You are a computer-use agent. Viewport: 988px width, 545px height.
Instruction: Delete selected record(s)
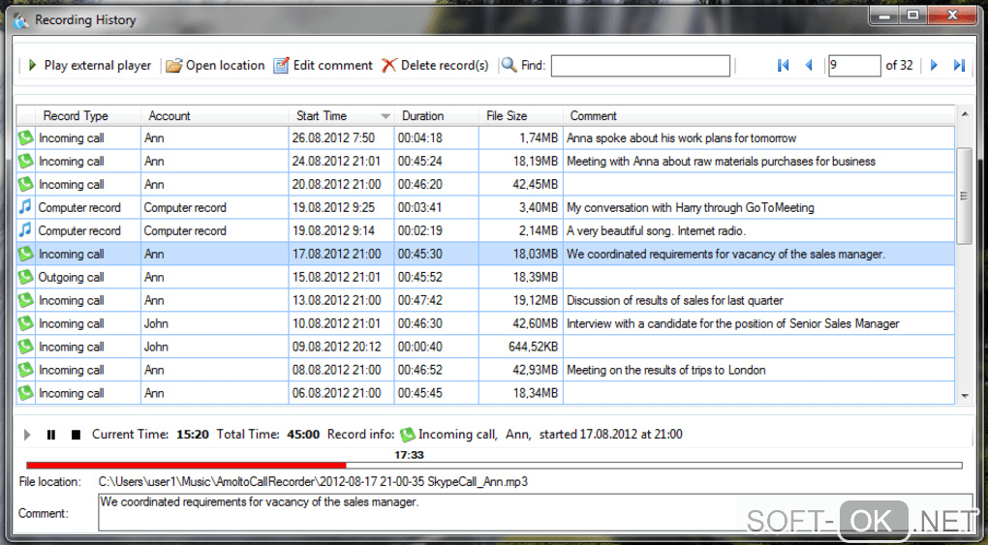pyautogui.click(x=435, y=66)
